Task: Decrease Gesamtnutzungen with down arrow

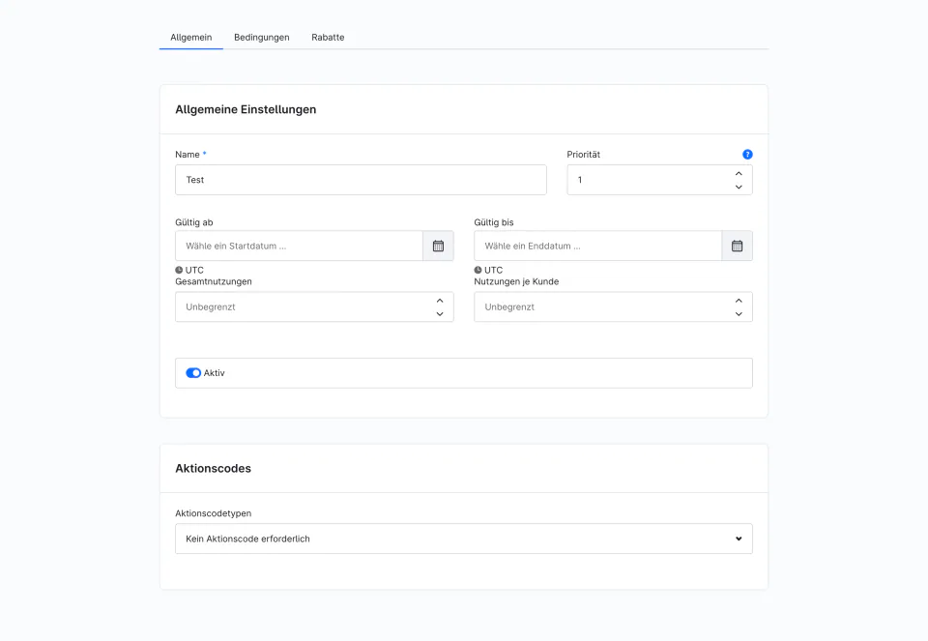Action: tap(440, 314)
